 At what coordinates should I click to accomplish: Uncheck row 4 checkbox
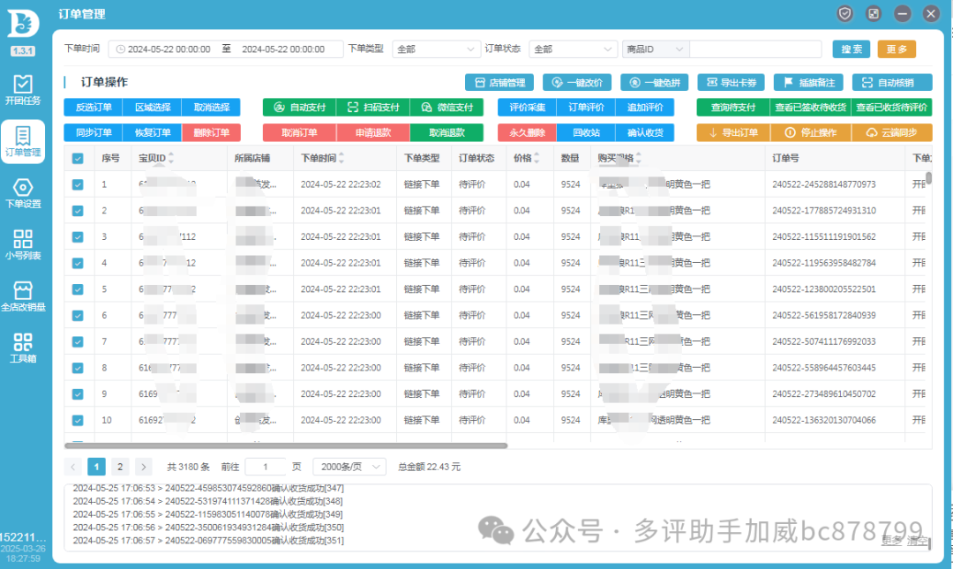pos(78,263)
